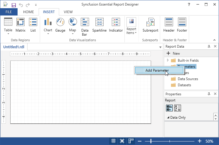
Task: Zoom in with the plus button
Action: pos(200,141)
